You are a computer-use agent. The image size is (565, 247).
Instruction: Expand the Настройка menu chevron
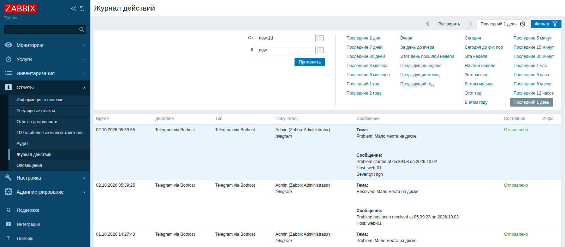point(84,178)
